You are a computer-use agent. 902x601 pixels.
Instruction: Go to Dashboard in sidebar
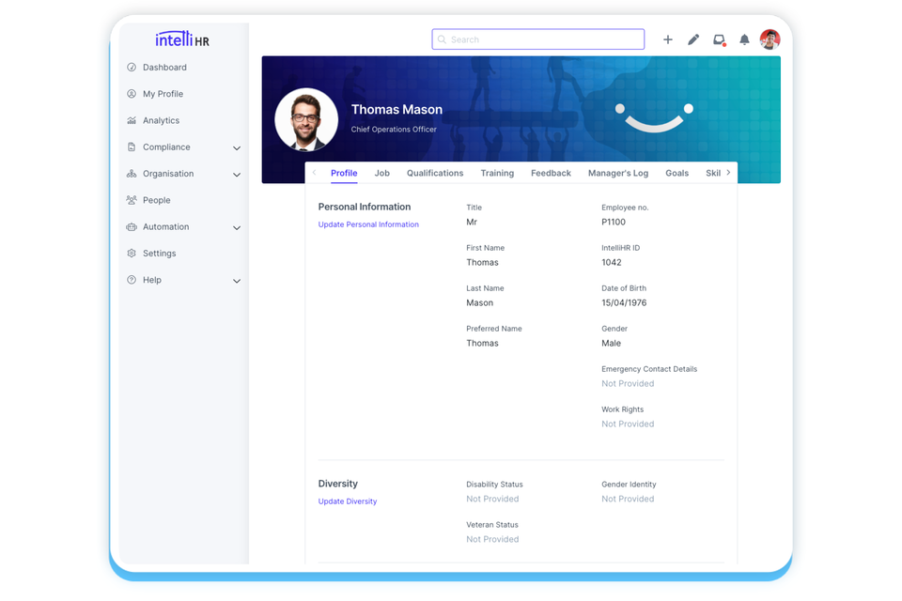[164, 68]
